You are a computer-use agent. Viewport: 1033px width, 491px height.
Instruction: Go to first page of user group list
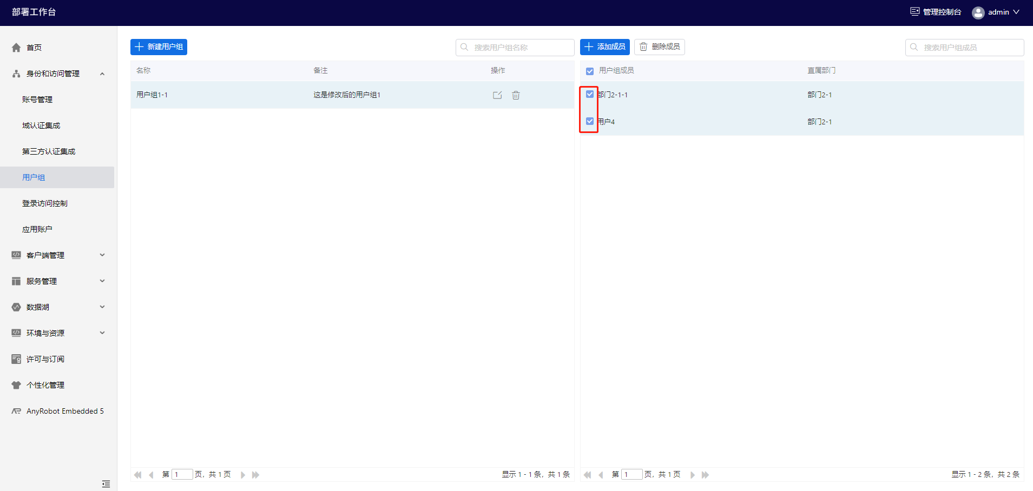click(x=137, y=475)
